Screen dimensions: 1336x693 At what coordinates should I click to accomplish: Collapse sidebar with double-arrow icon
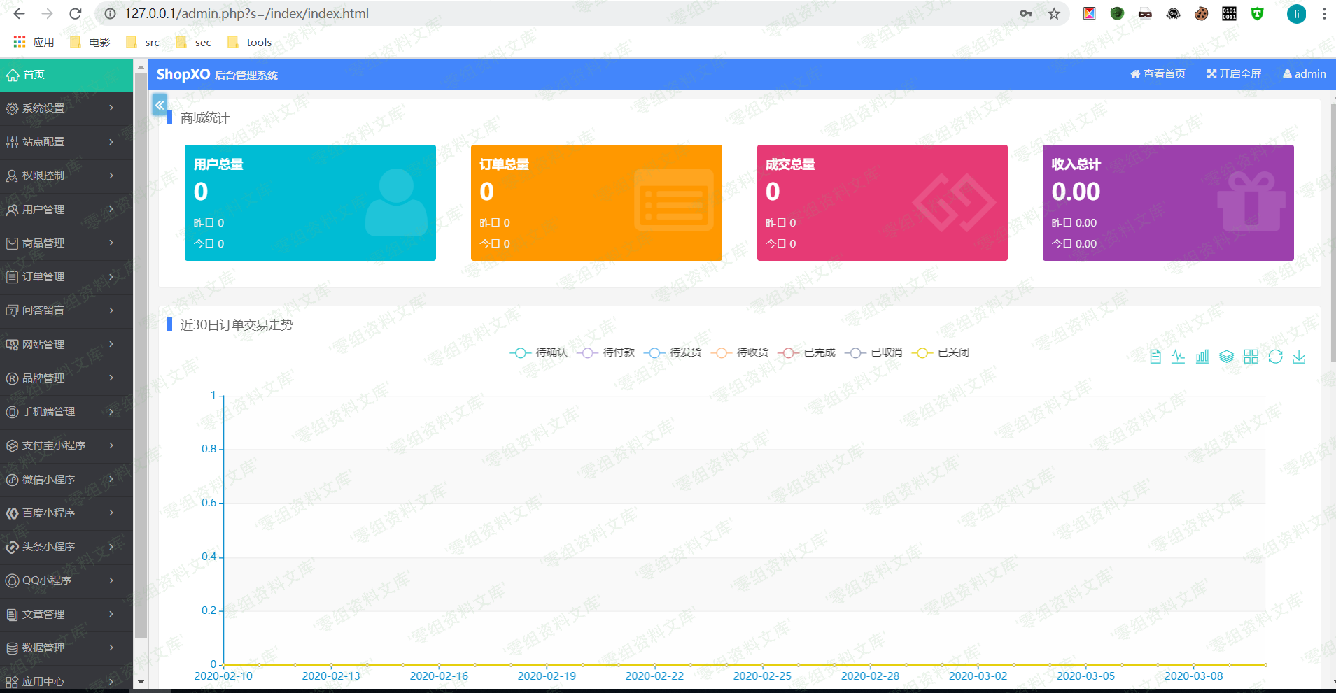(160, 105)
